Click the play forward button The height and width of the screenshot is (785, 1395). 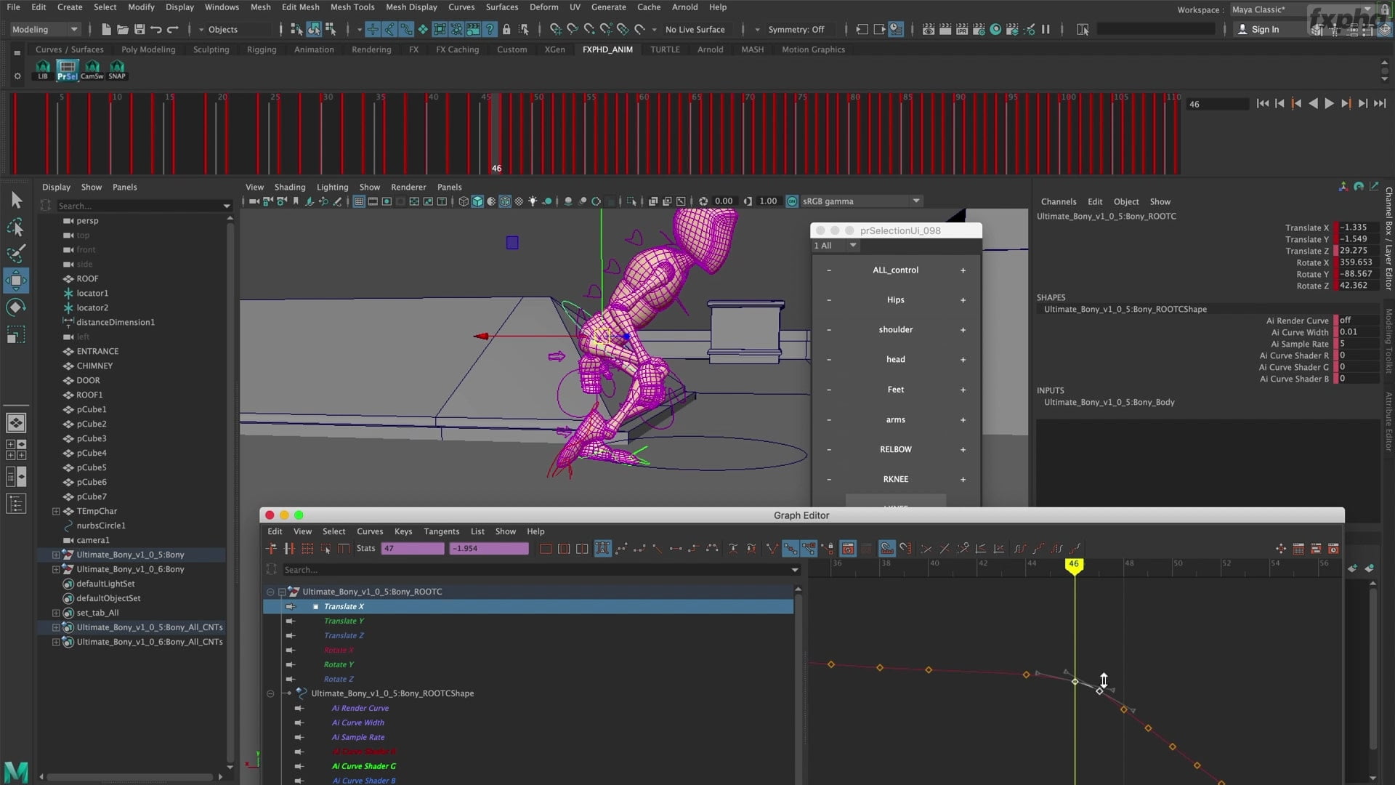click(1329, 104)
